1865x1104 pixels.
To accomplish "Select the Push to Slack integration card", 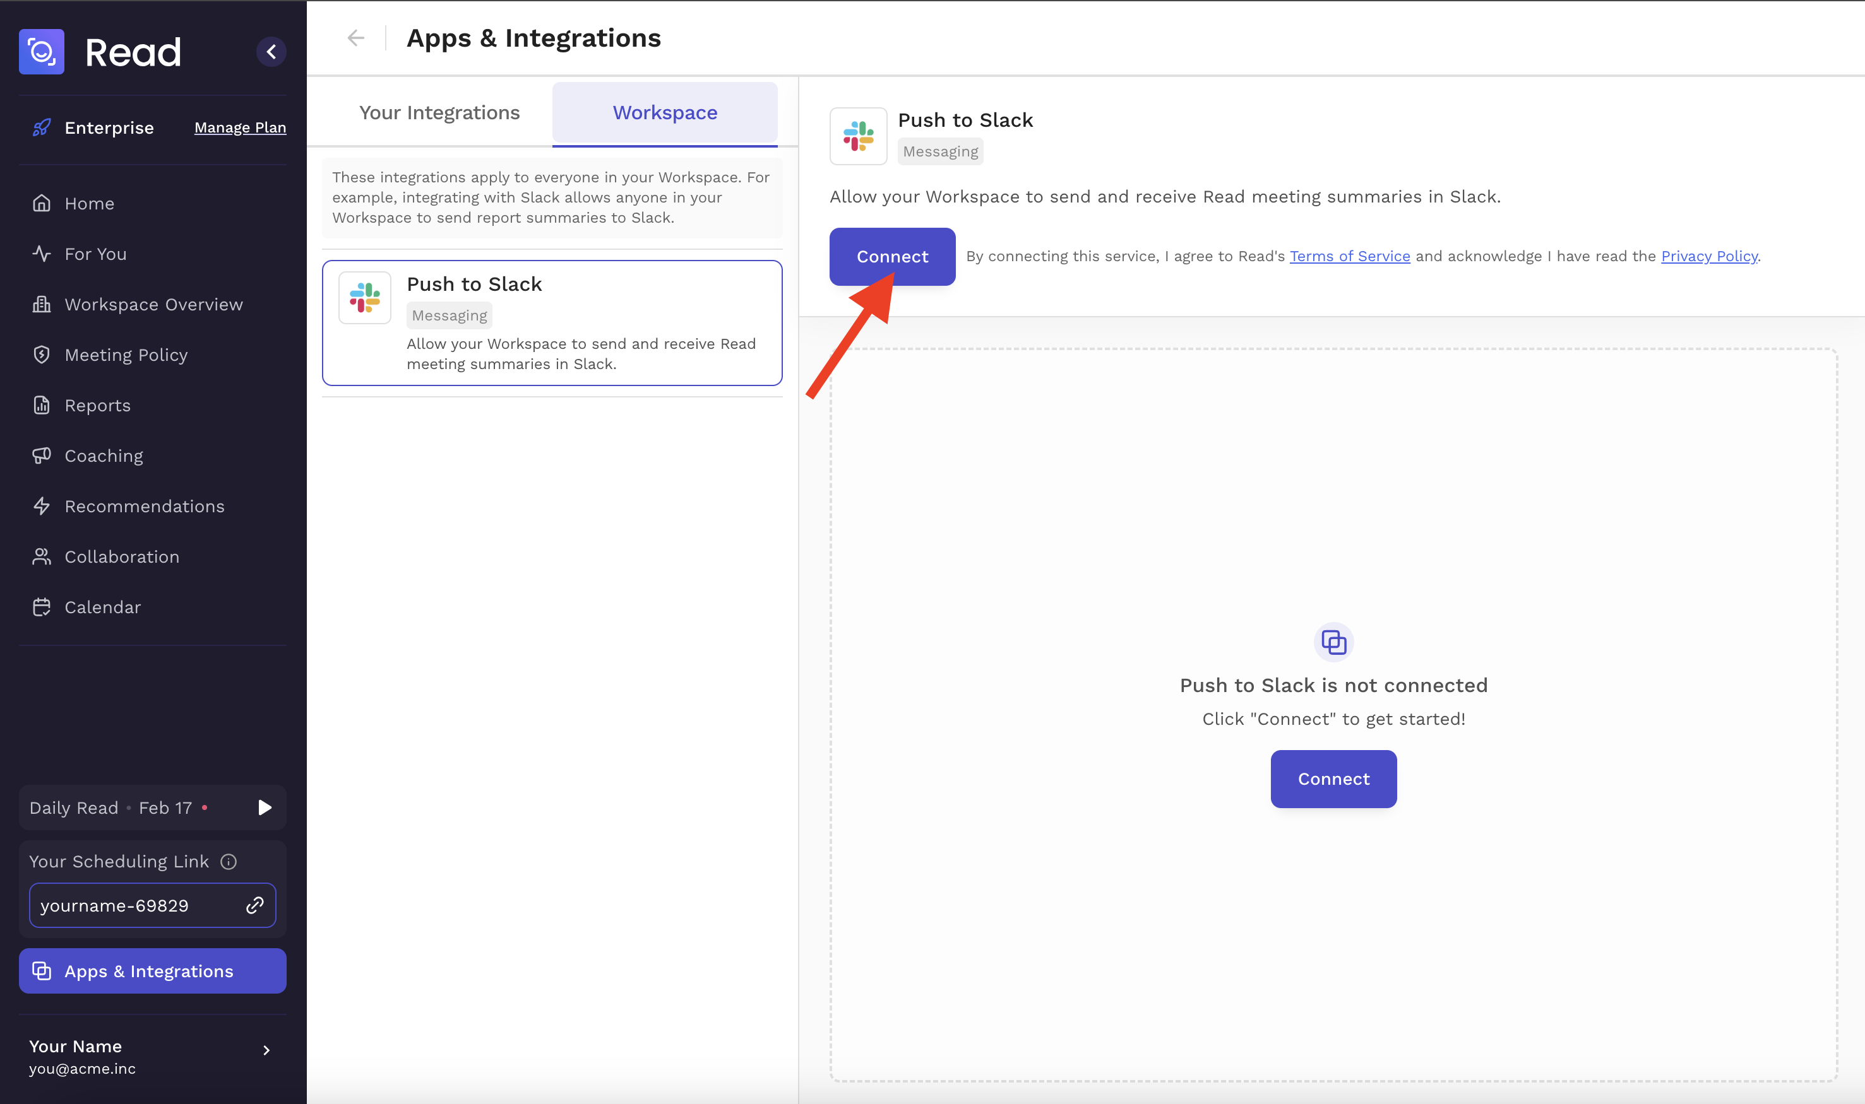I will [x=552, y=323].
